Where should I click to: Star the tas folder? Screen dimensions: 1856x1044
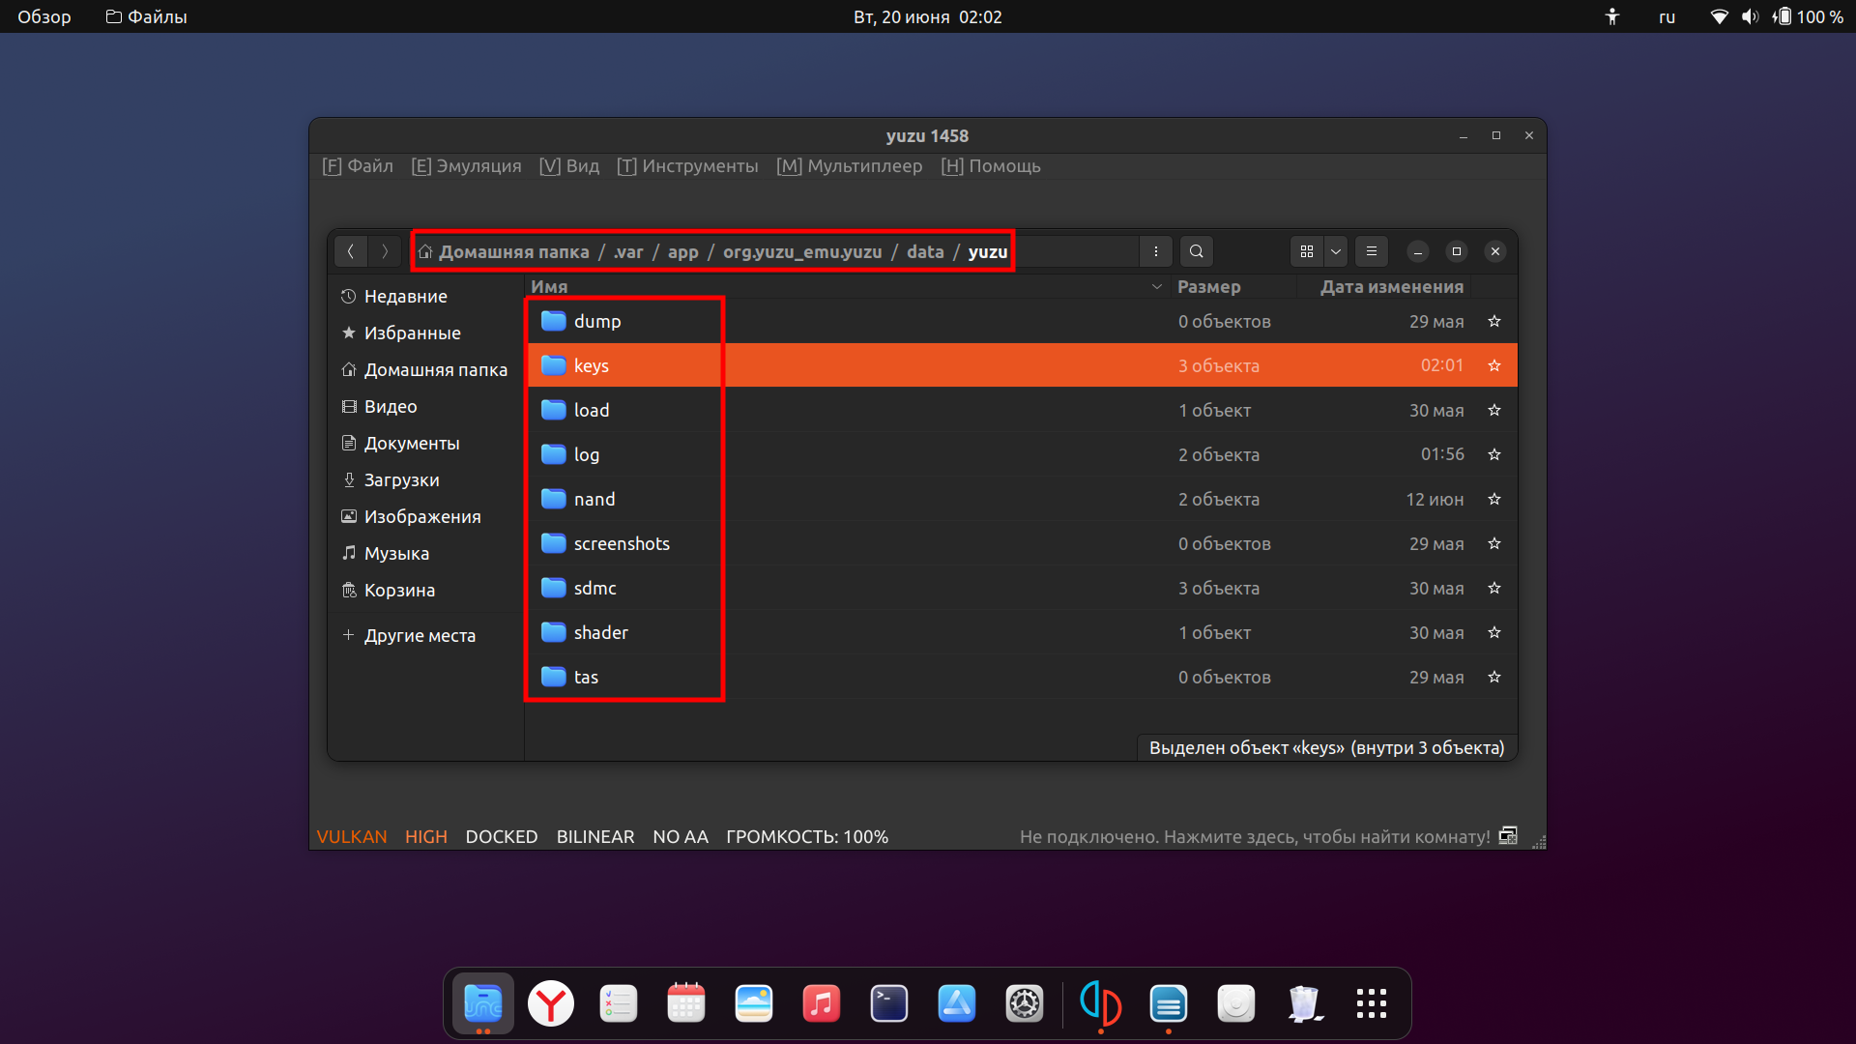[1494, 677]
